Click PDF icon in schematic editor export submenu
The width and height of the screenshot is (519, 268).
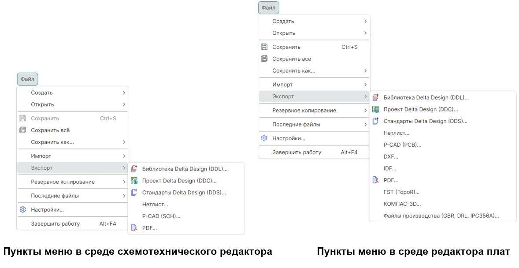(134, 227)
